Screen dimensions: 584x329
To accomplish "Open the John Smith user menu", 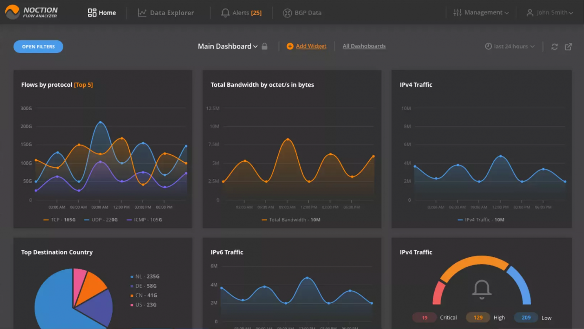I will click(550, 12).
